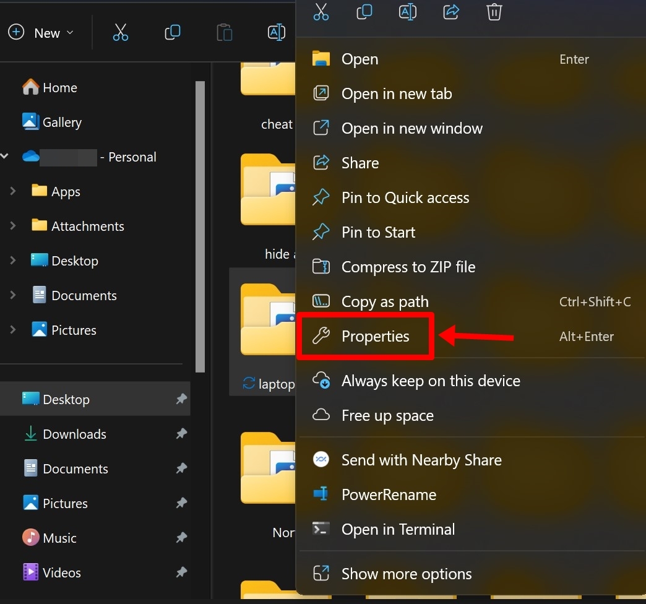Click Cut icon atop the context menu

coord(321,12)
